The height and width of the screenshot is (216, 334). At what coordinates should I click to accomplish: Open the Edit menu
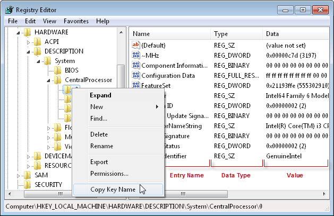(x=30, y=21)
